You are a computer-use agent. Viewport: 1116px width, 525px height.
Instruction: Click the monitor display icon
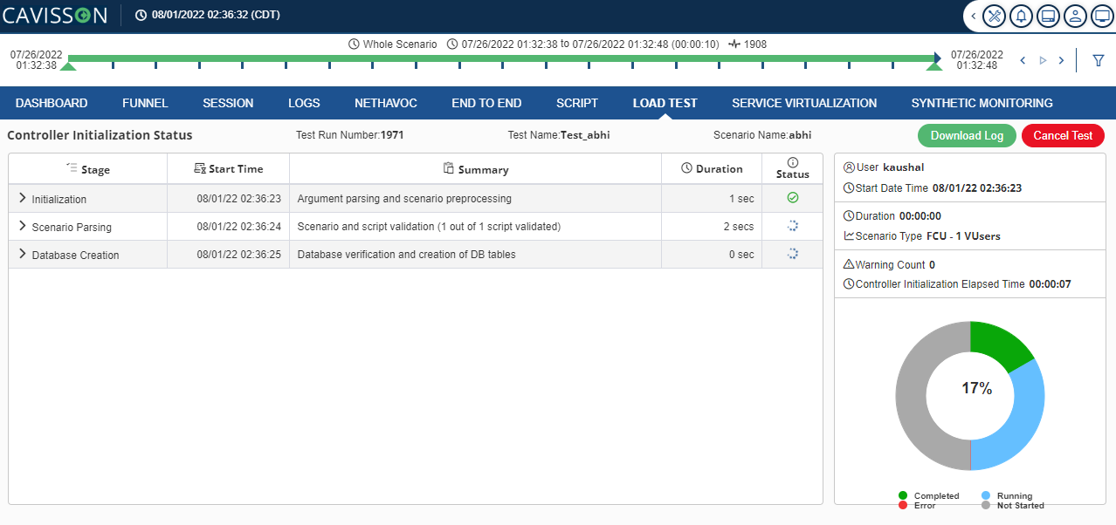(1102, 16)
